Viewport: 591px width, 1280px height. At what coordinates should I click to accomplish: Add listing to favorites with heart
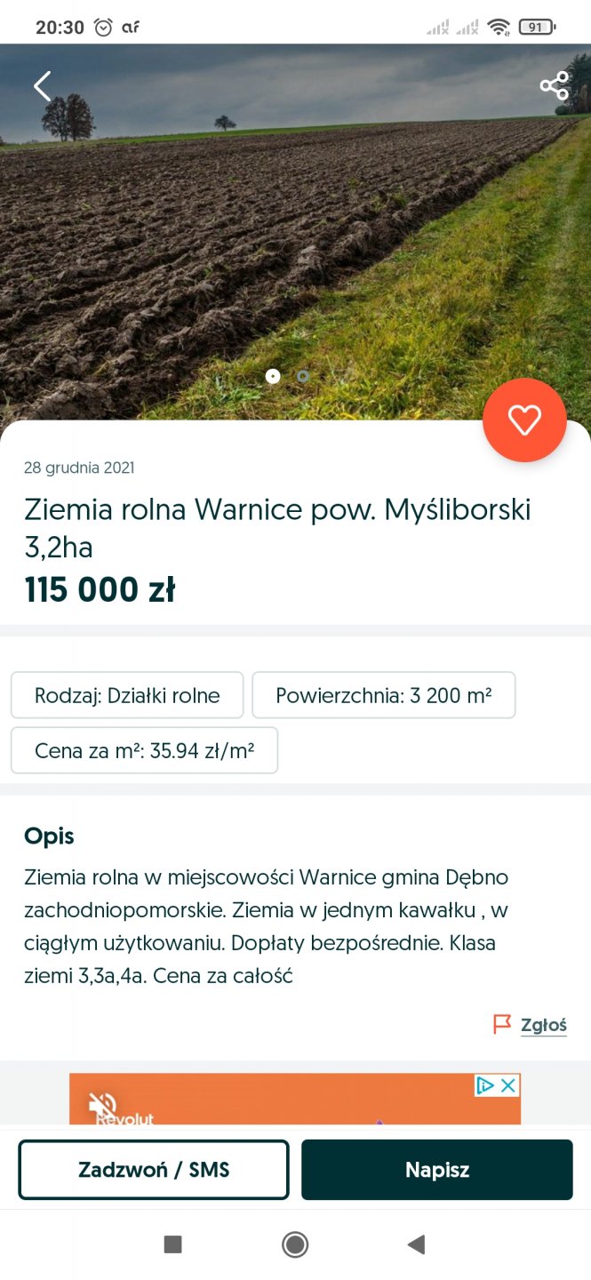pyautogui.click(x=524, y=420)
